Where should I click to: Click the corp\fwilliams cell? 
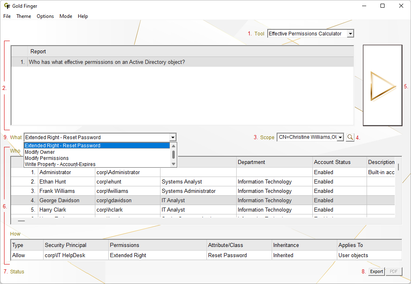127,191
